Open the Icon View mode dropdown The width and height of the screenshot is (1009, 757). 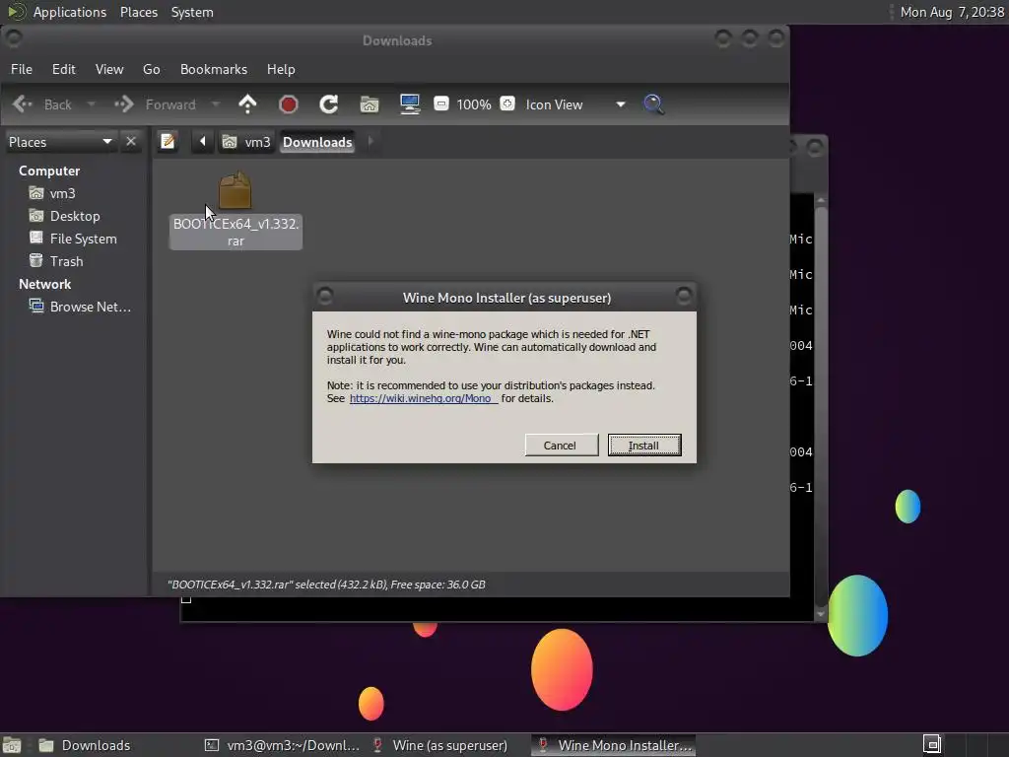(x=575, y=104)
